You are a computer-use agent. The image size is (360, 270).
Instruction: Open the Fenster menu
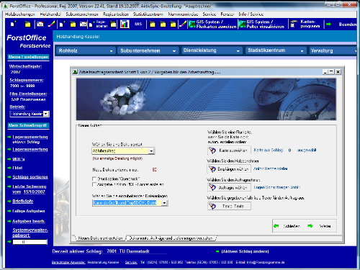[x=228, y=14]
